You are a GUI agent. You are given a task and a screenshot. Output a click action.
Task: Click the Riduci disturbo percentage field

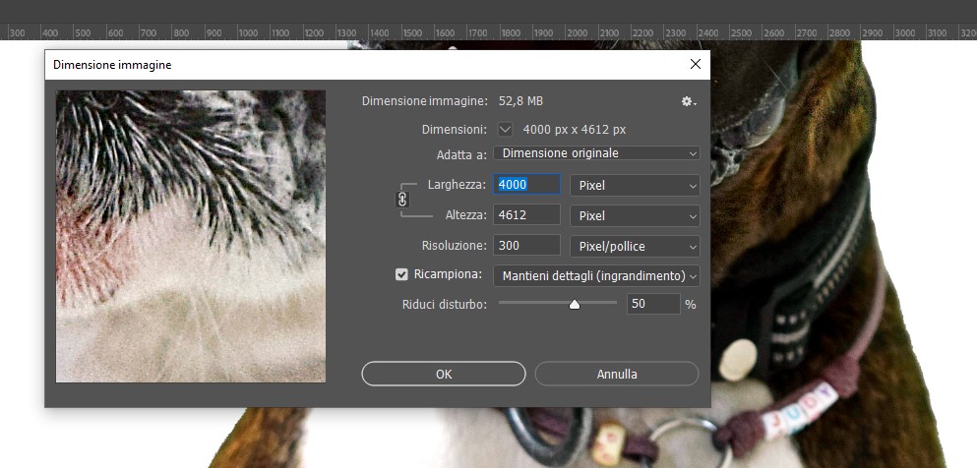pos(653,304)
